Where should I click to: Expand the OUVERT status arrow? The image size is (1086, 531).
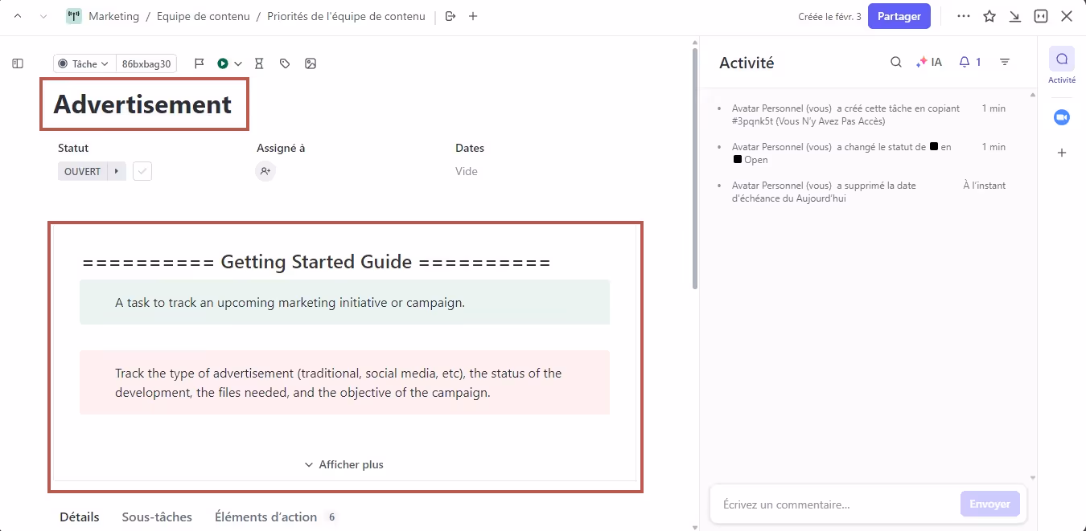coord(115,170)
